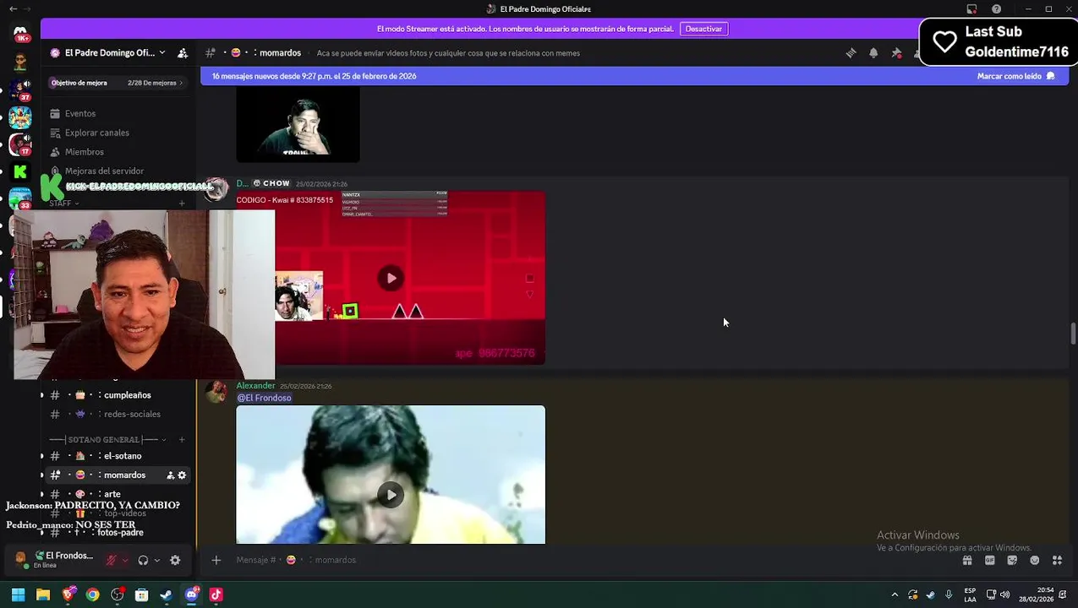Click Desactivar streamer mode button

click(703, 29)
